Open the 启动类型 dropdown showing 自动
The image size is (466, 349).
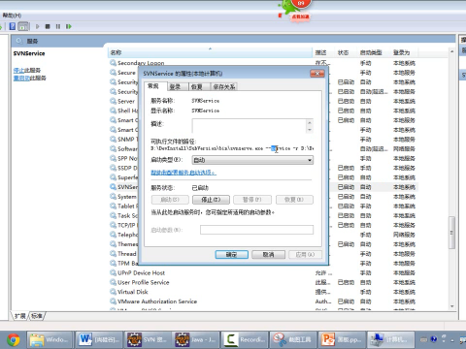pos(252,160)
